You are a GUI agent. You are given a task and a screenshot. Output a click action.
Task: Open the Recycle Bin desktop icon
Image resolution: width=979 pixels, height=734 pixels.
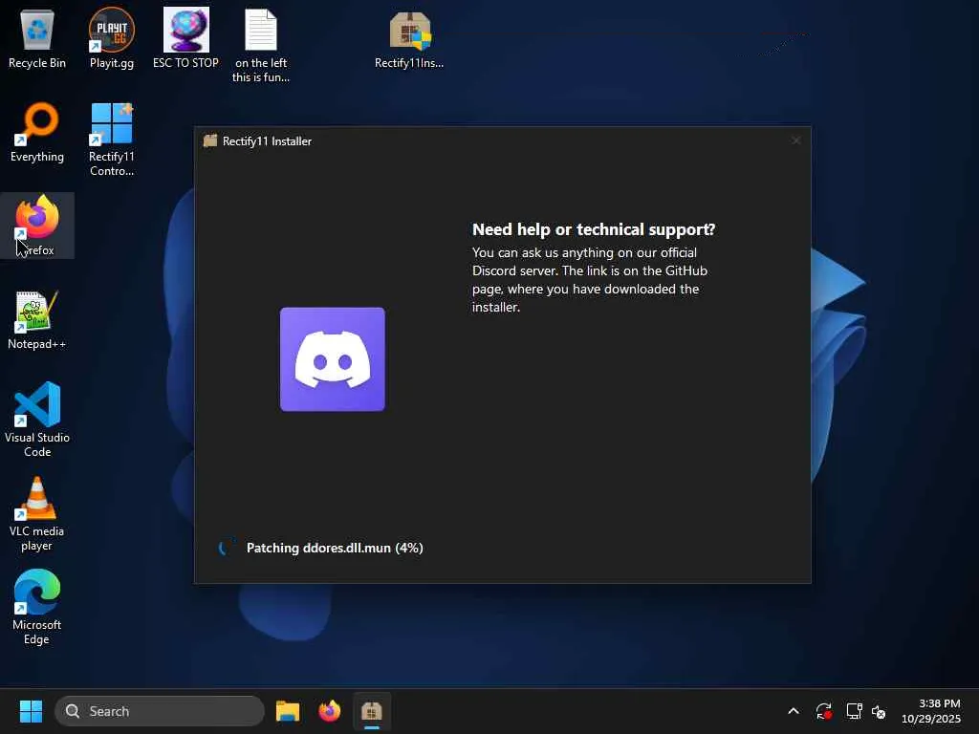(37, 38)
